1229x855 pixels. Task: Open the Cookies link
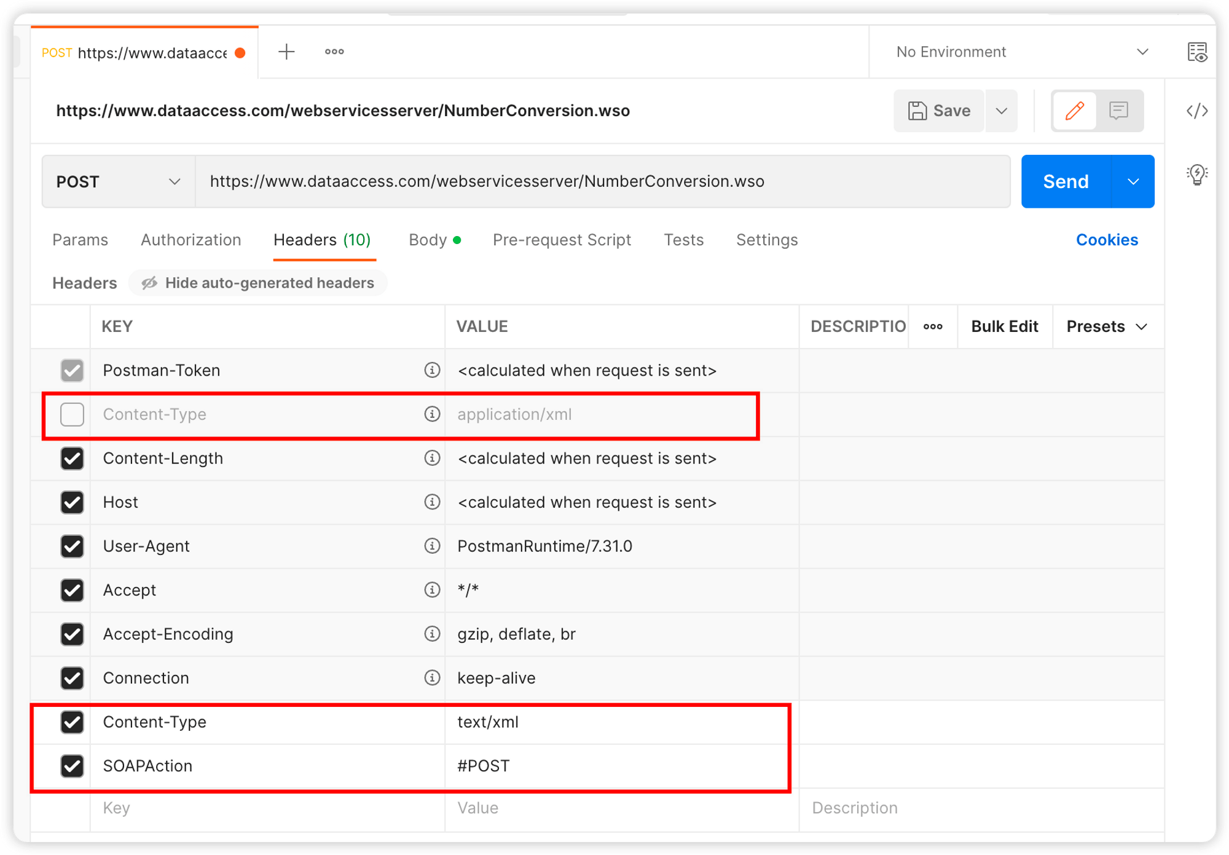pos(1107,240)
